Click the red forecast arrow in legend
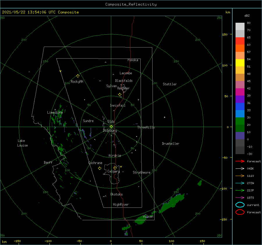The width and height of the screenshot is (262, 245). pos(240,161)
